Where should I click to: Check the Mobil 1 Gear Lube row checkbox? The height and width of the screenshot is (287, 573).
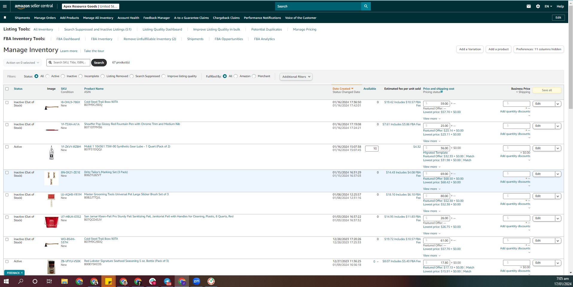[x=7, y=147]
